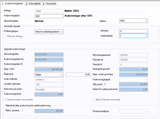Click the Årlig avskr. % field
The image size is (160, 119).
click(133, 85)
